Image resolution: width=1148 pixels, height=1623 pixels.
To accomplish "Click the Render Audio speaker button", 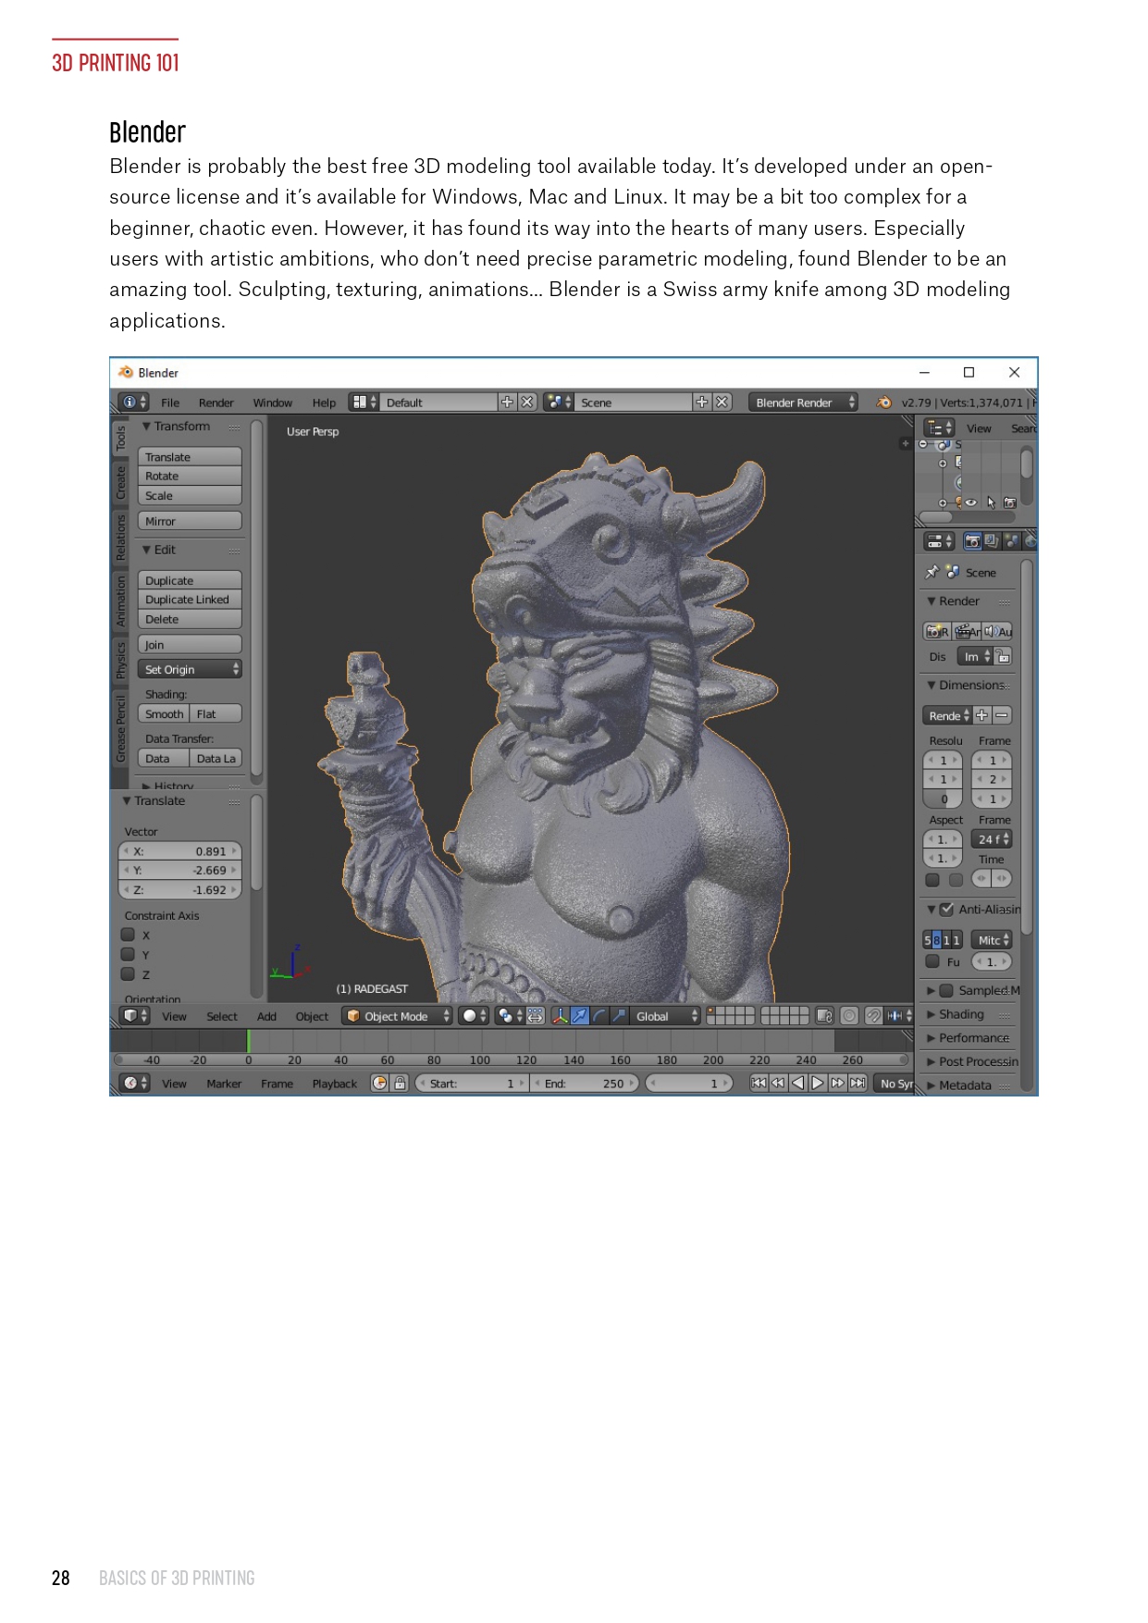I will coord(997,631).
